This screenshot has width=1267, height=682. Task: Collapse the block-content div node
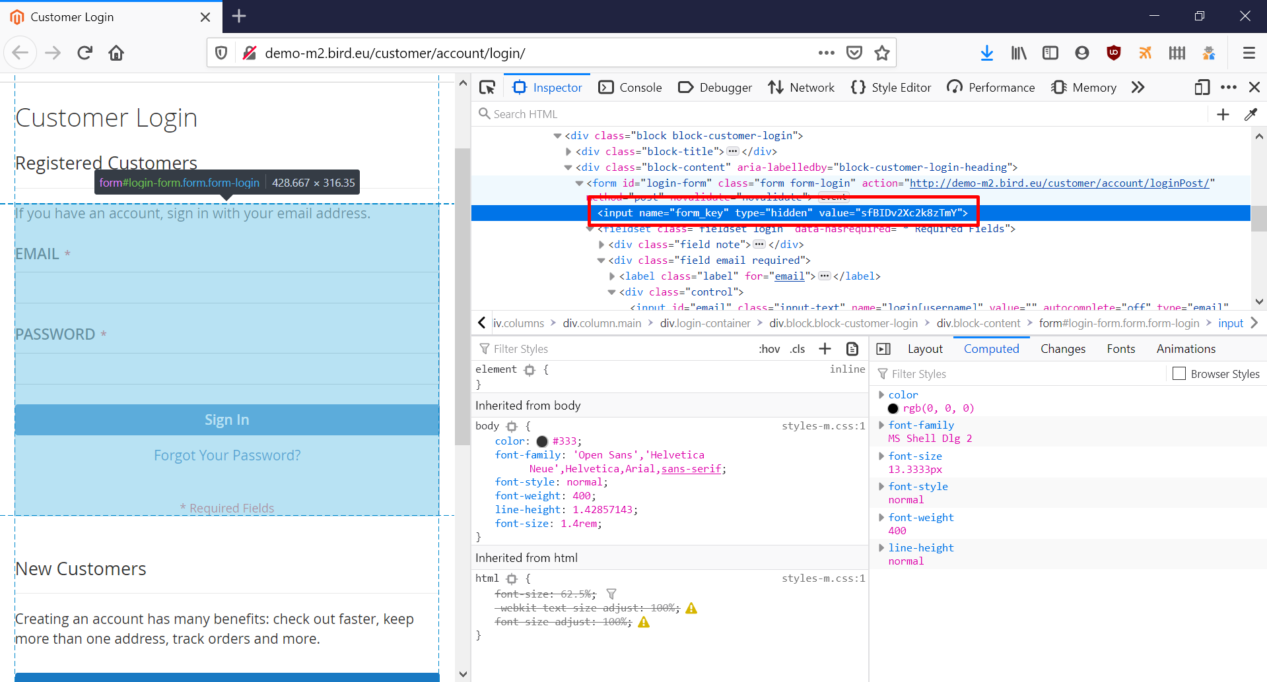click(568, 168)
